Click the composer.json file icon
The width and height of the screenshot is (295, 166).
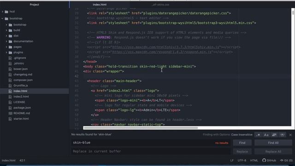coord(10,80)
